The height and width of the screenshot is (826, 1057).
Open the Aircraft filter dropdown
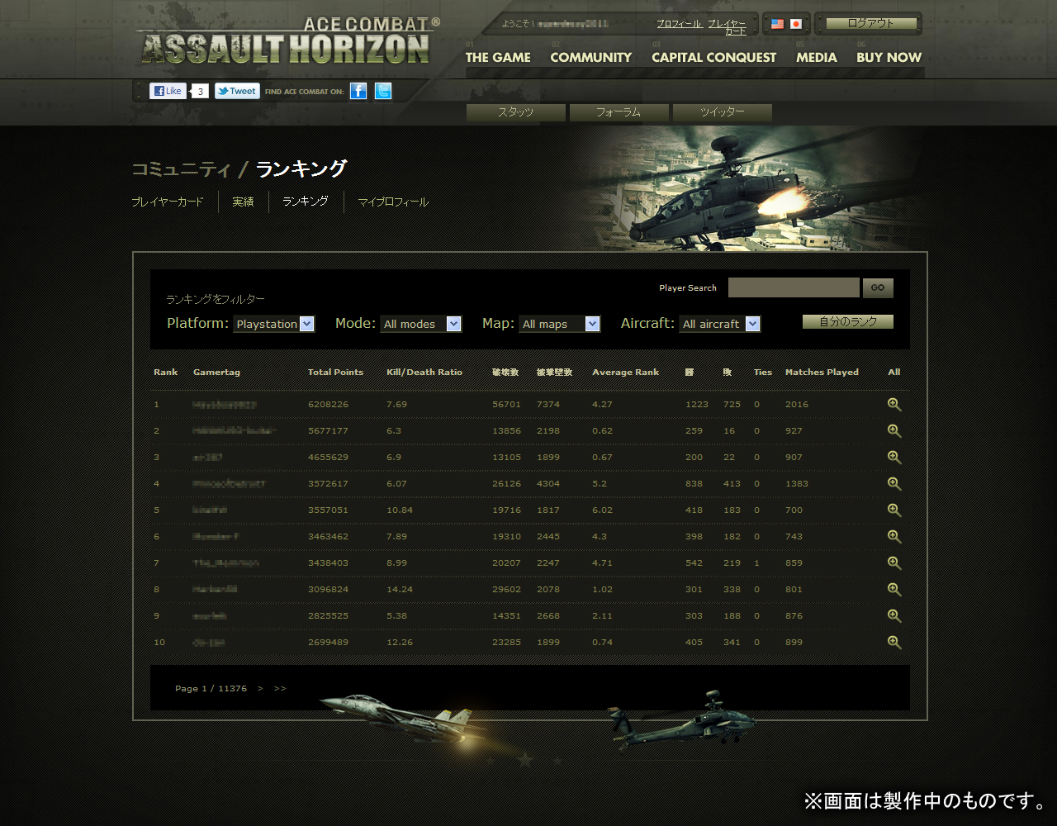coord(720,324)
